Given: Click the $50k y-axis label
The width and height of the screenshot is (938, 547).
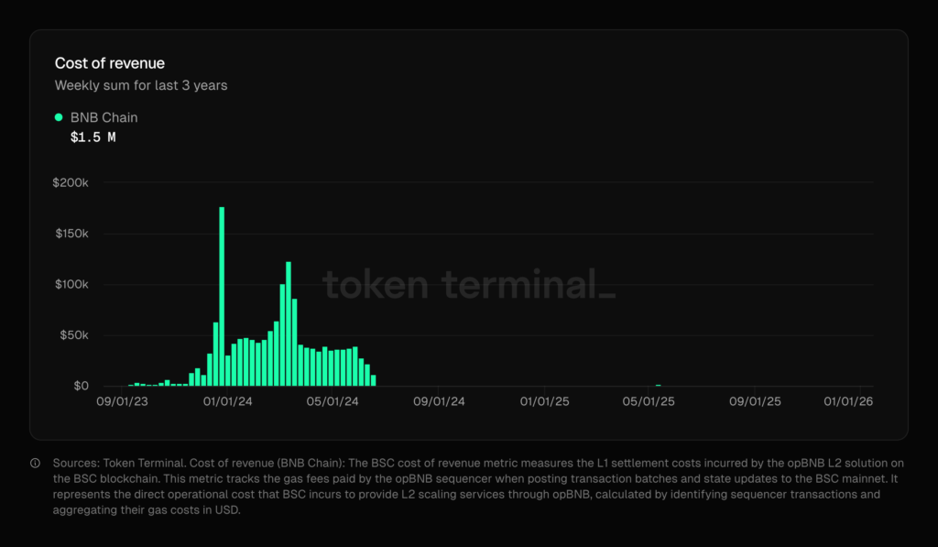Looking at the screenshot, I should [x=73, y=335].
